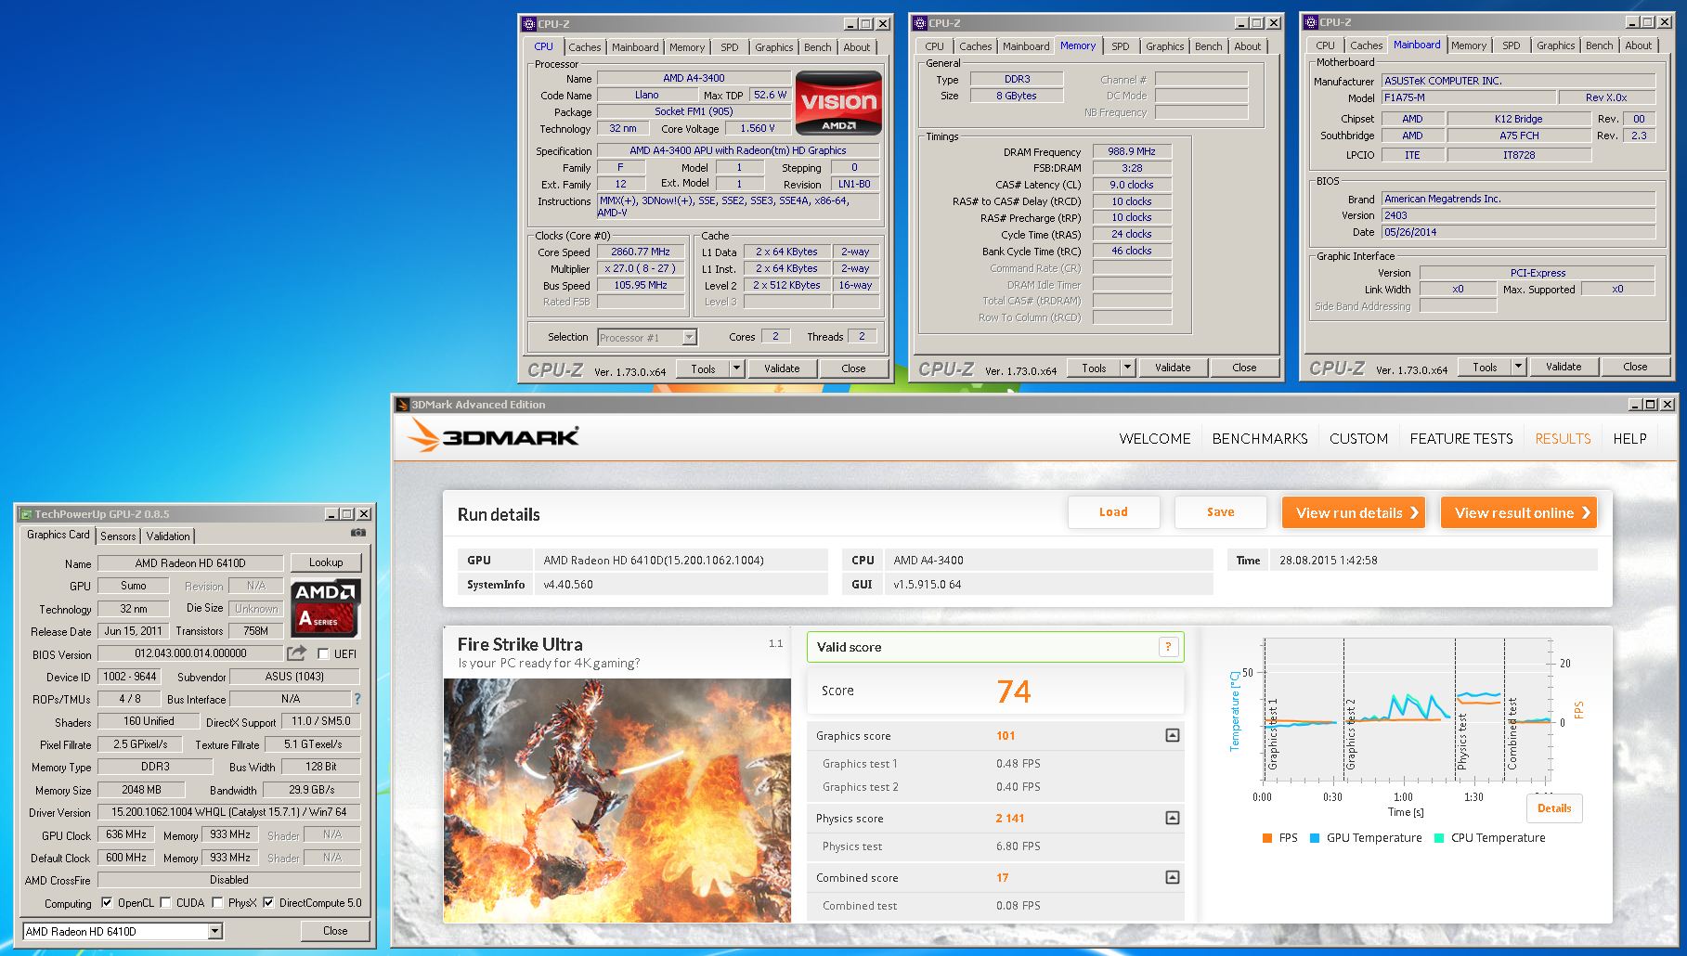Screen dimensions: 1687x956
Task: Click the Close button in GPU-Z
Action: (335, 931)
